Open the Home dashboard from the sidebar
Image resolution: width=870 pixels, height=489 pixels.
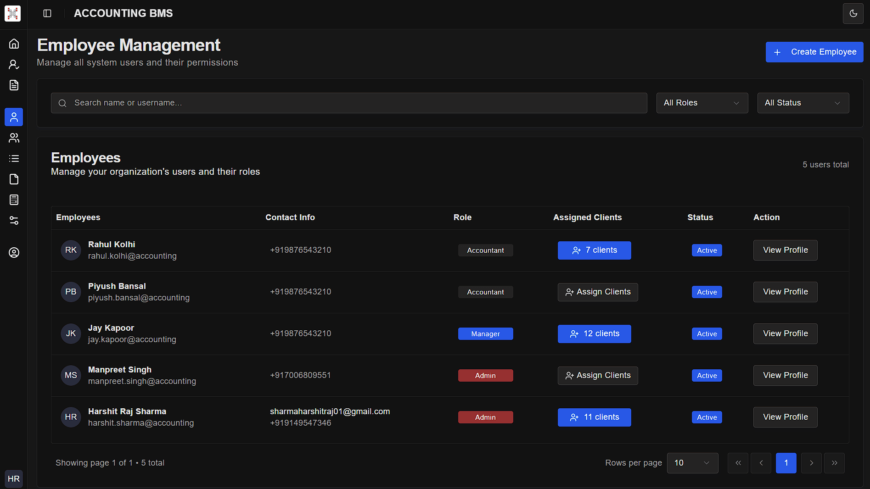(x=13, y=44)
